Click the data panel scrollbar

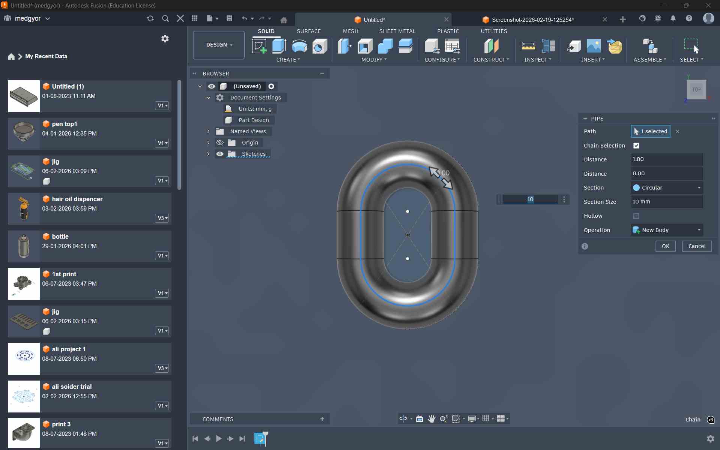[179, 135]
